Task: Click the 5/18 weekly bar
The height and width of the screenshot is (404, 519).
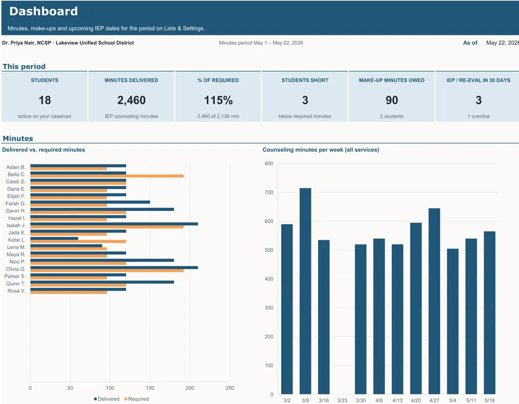Action: [x=490, y=312]
